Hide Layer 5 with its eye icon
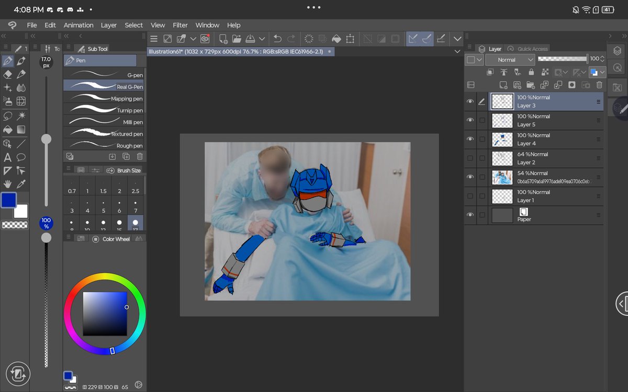Viewport: 628px width, 392px height. [x=470, y=120]
